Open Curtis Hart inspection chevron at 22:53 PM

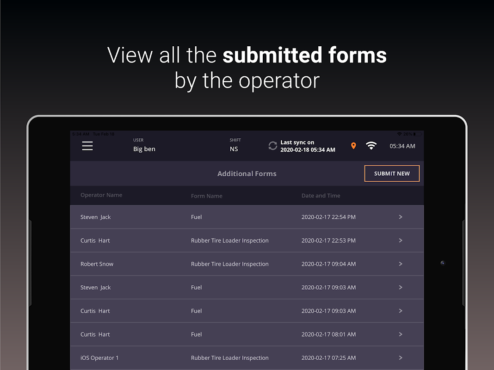coord(401,240)
